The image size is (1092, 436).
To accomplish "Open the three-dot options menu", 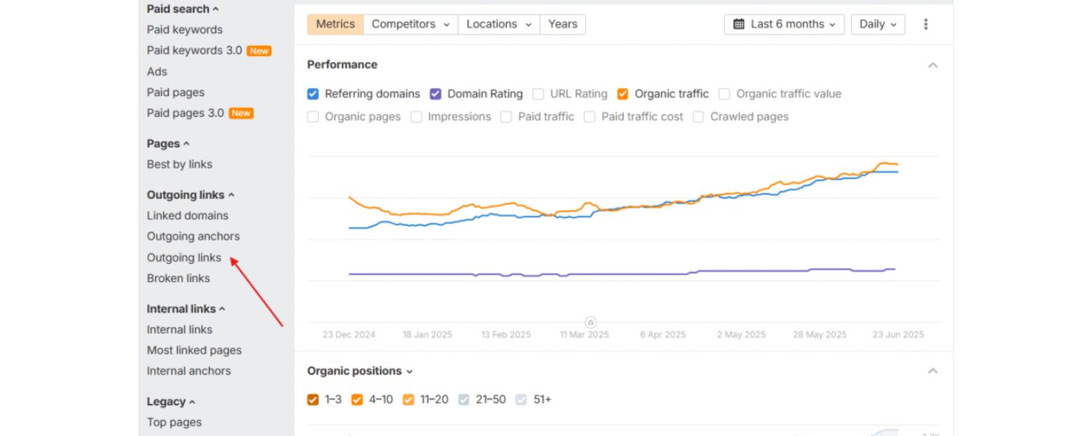I will click(x=925, y=24).
